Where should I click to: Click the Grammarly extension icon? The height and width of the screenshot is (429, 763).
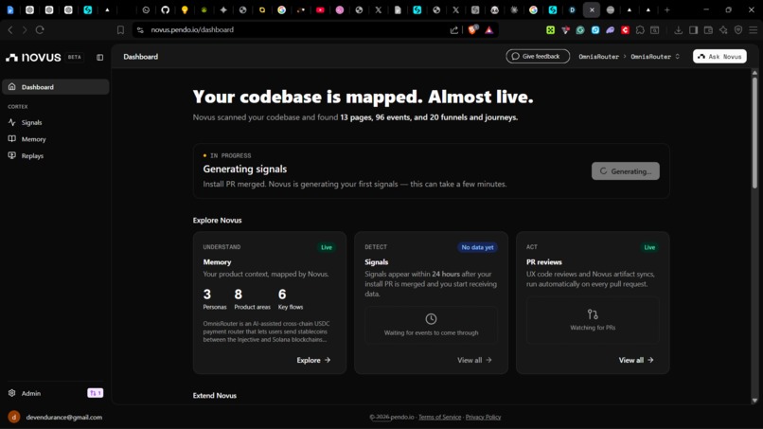coord(580,29)
